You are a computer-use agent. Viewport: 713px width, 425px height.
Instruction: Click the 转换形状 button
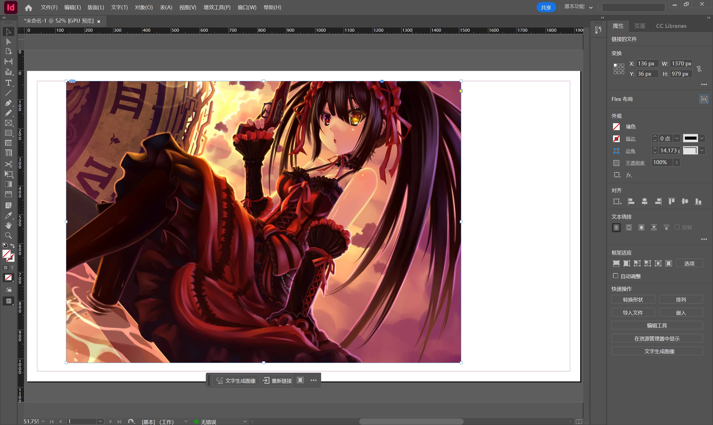pos(633,300)
